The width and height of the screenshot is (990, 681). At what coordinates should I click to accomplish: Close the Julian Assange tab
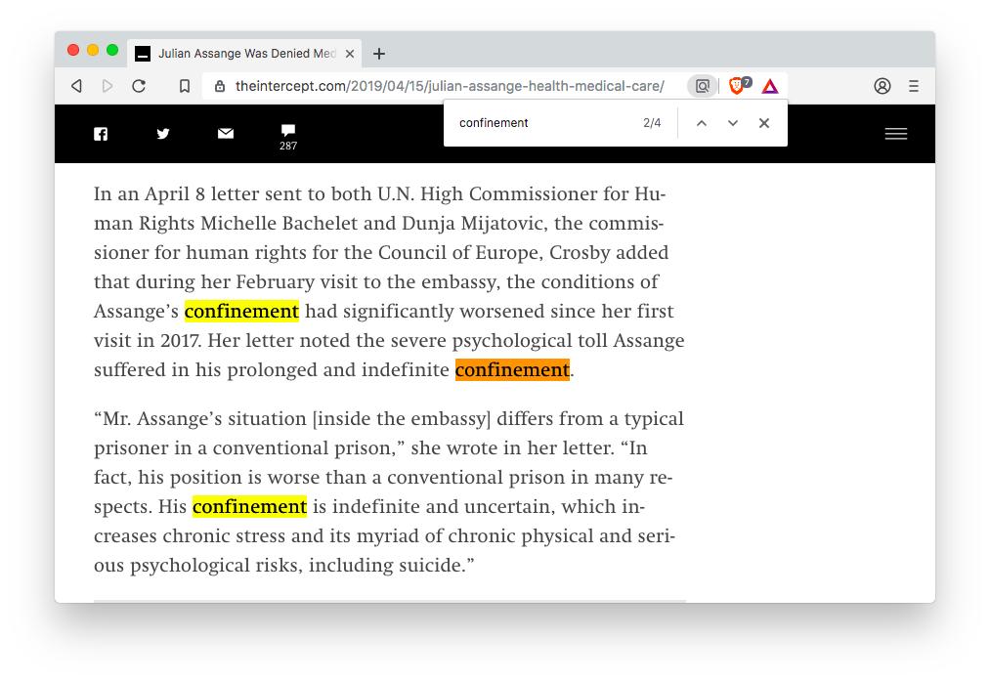click(x=349, y=54)
